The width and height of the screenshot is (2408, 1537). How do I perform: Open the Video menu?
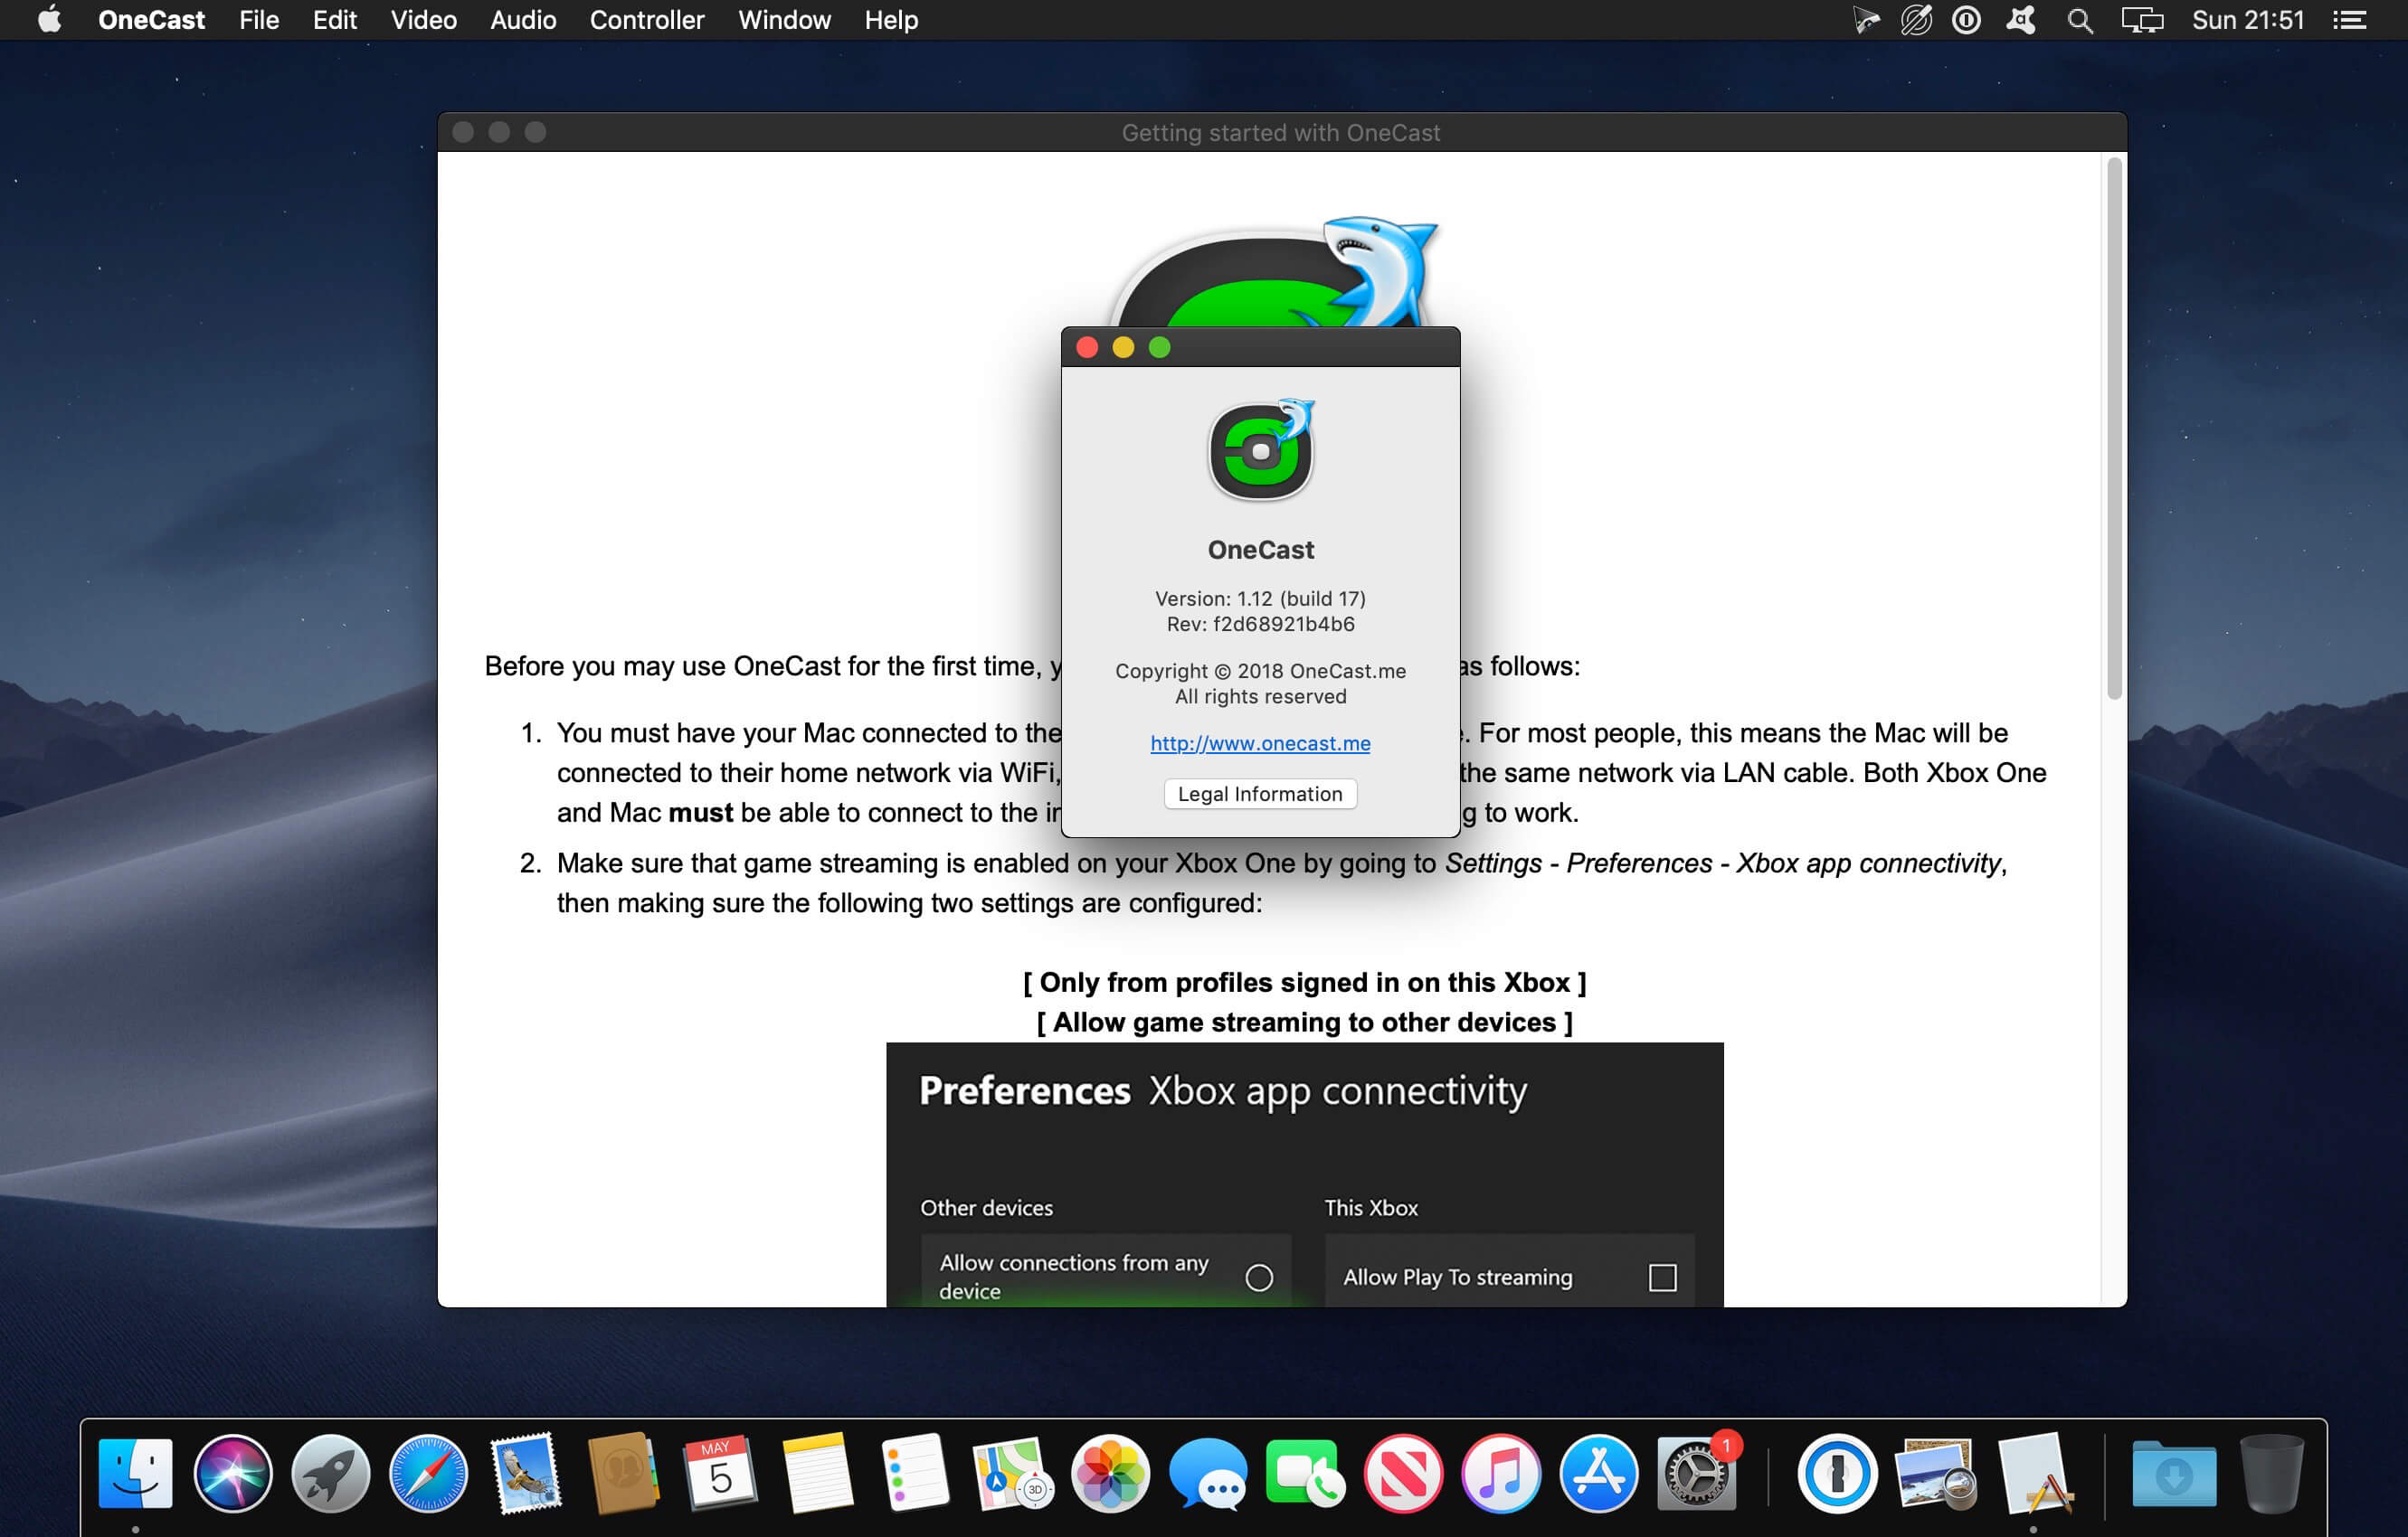(423, 20)
